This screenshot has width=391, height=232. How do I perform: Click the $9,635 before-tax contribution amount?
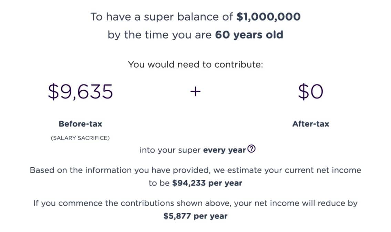tap(80, 92)
